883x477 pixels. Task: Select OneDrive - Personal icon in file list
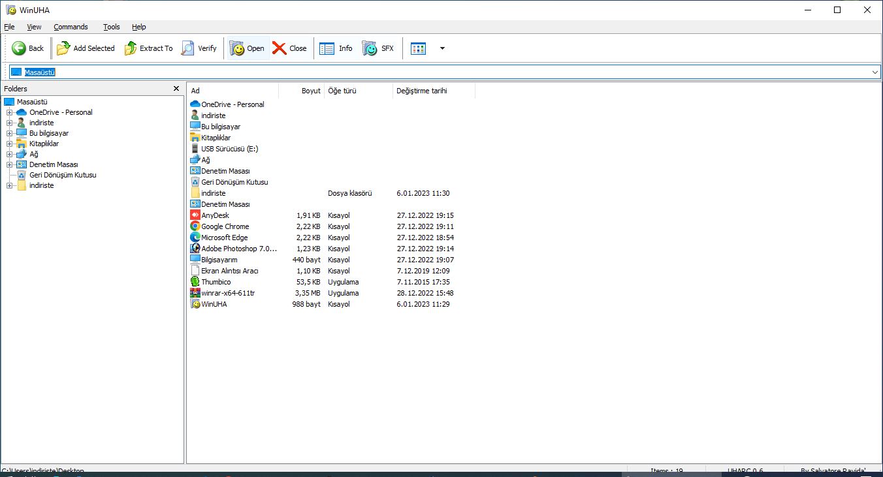pyautogui.click(x=195, y=104)
